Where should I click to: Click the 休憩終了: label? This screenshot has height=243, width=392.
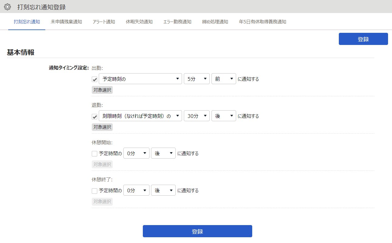pos(102,179)
